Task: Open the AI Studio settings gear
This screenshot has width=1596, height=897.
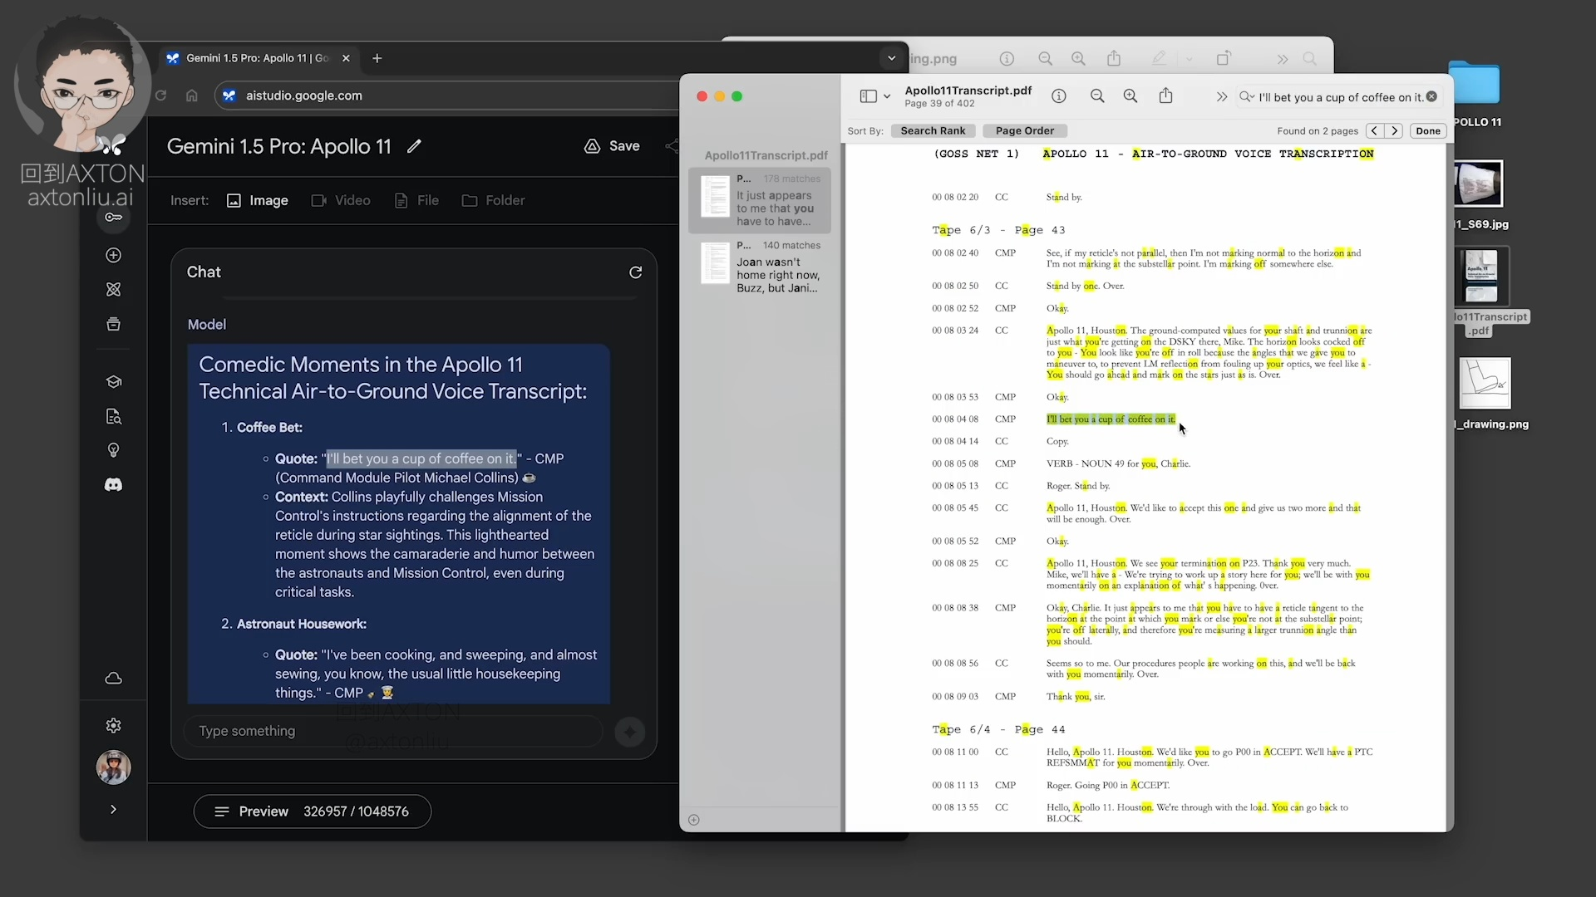Action: click(114, 726)
